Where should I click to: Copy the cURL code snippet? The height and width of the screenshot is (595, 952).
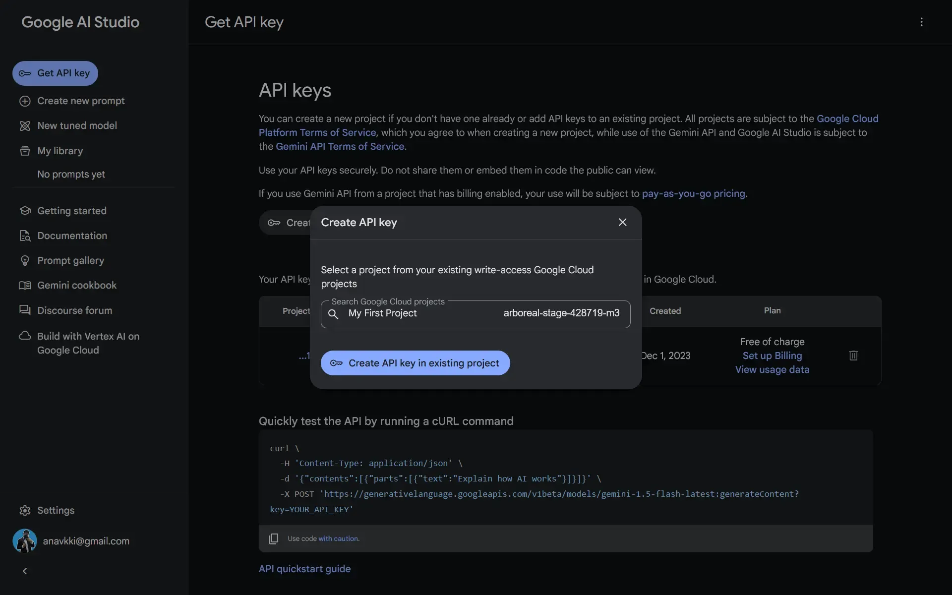coord(273,538)
